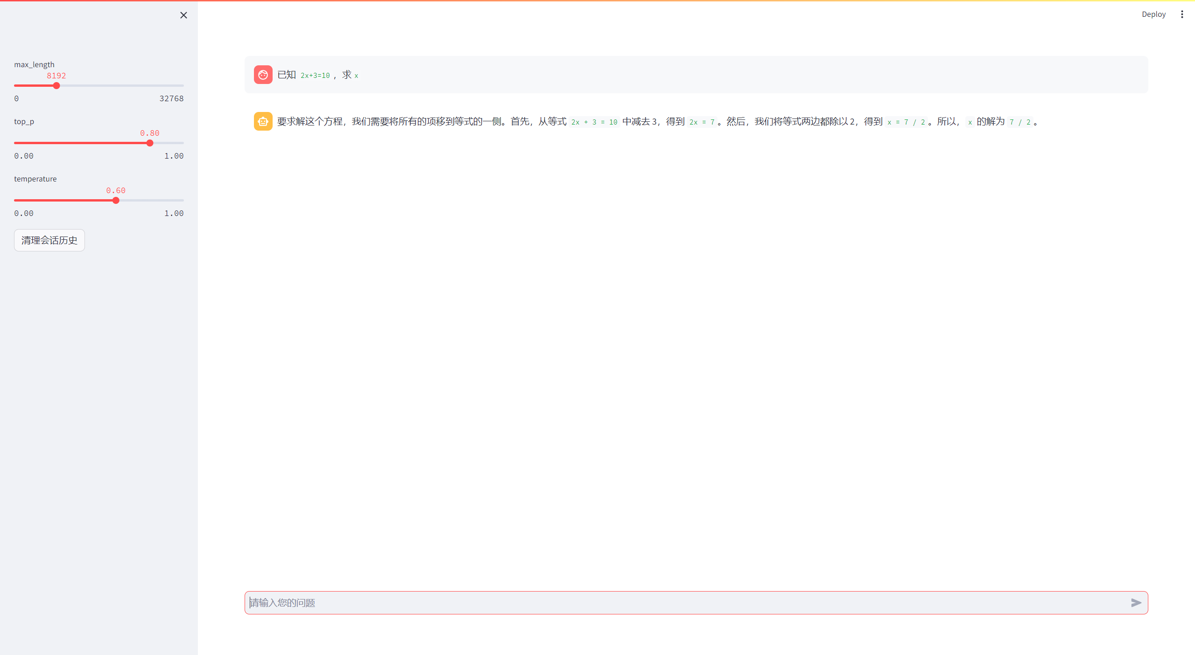The width and height of the screenshot is (1195, 655).
Task: Focus the 请输入您的问题 input field
Action: 654,603
